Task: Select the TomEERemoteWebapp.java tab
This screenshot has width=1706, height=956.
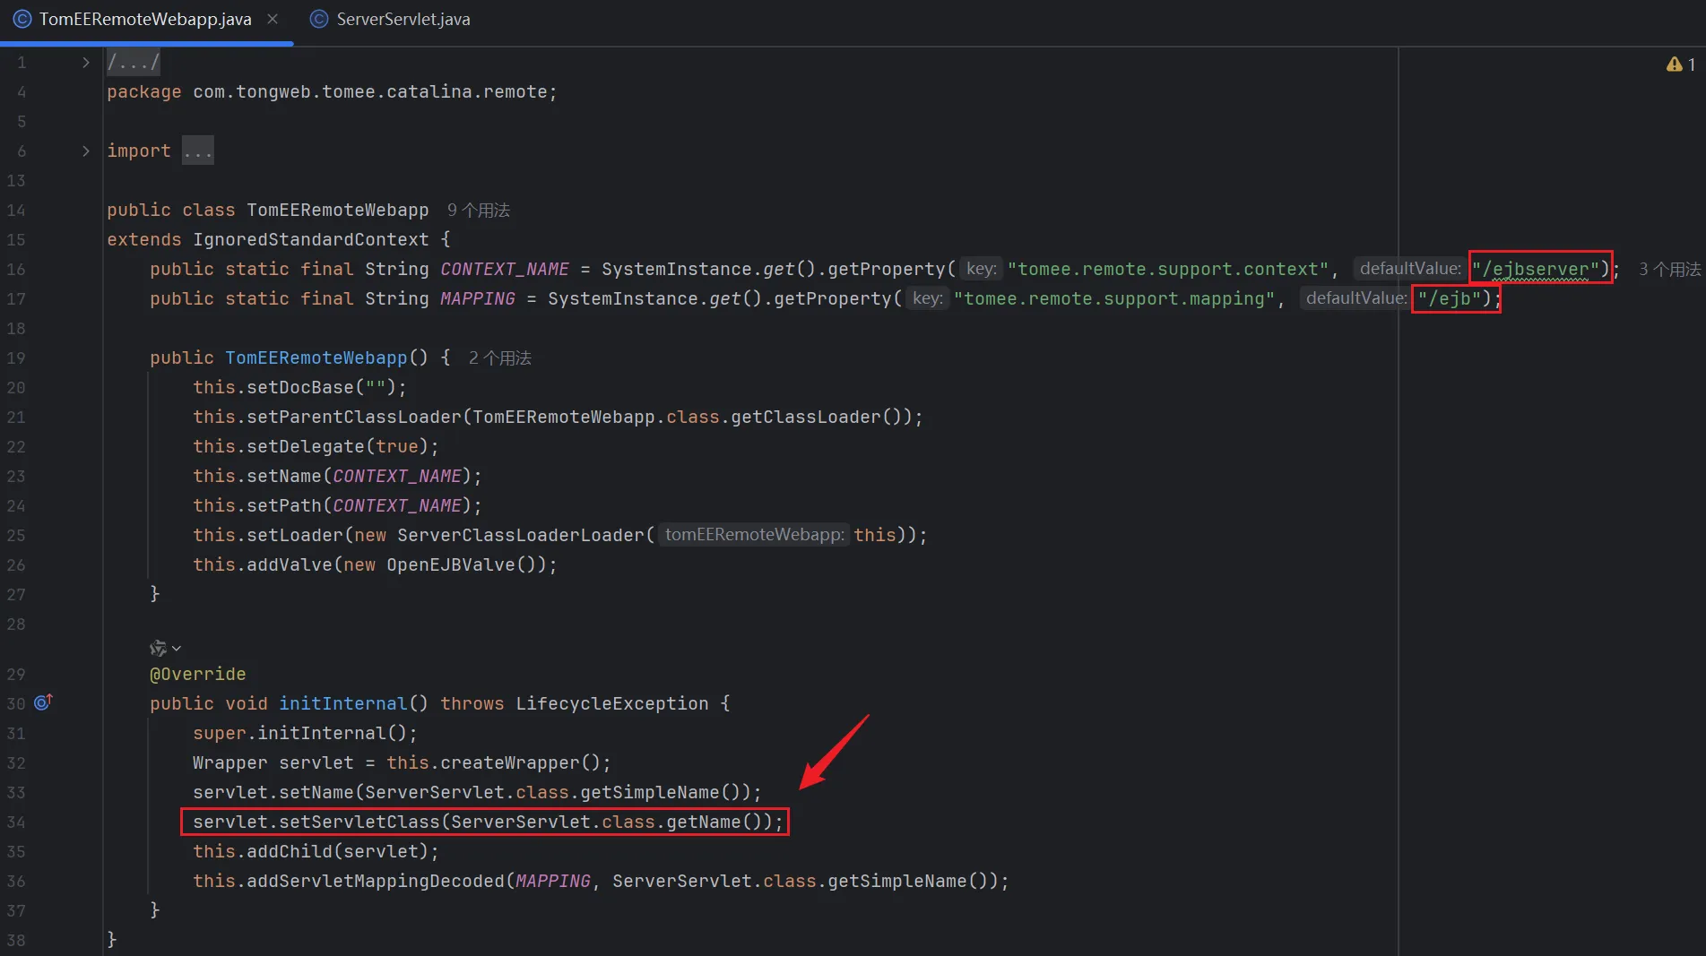Action: pos(144,19)
